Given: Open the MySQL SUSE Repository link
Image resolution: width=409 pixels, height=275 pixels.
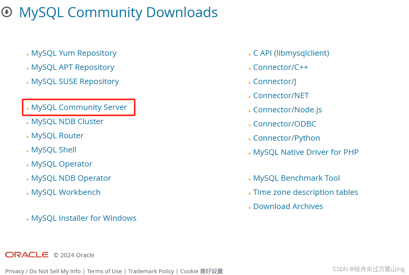Looking at the screenshot, I should coord(75,81).
